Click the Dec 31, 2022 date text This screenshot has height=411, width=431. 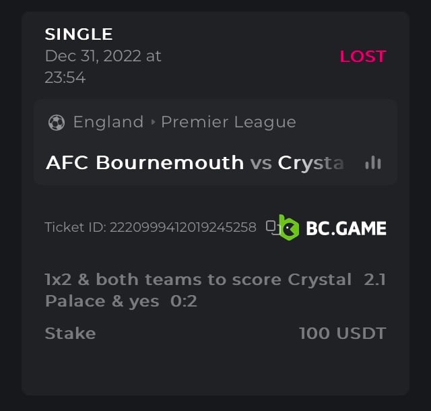pos(103,56)
